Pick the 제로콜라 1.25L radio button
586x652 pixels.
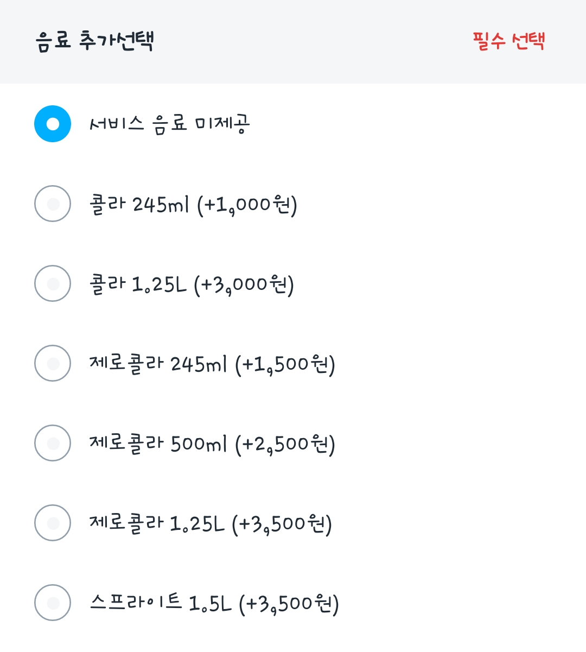tap(53, 523)
